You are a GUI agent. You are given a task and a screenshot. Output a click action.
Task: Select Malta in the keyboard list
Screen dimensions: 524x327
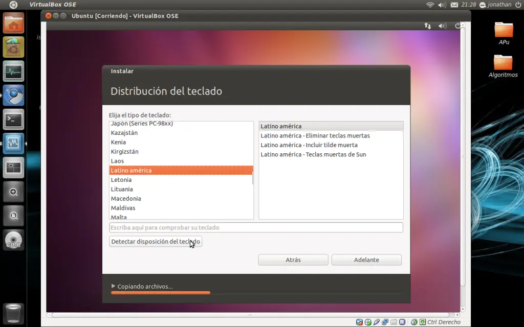181,216
